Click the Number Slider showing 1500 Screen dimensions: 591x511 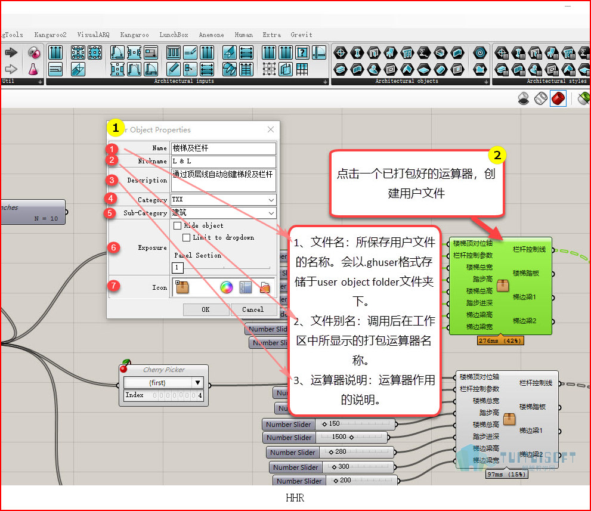(x=326, y=437)
